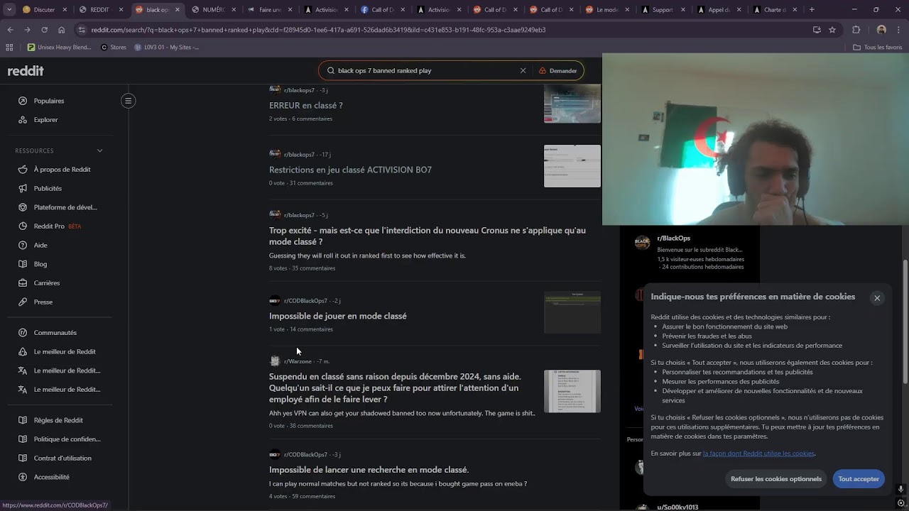Open 'Suspendu en classé sans raison' post
This screenshot has height=511, width=909.
click(395, 388)
